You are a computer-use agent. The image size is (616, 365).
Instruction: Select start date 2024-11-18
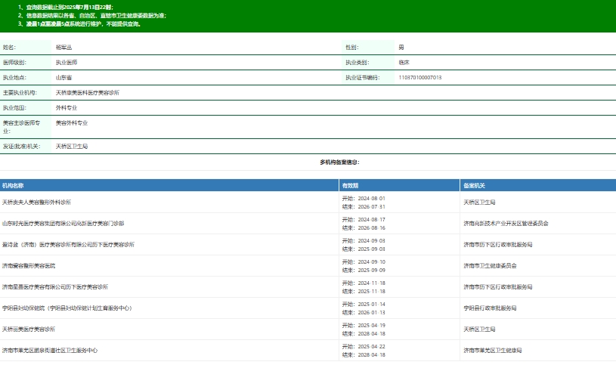(371, 283)
